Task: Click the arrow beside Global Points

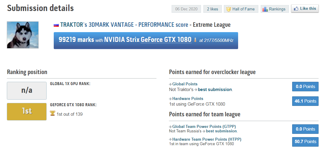Action: pyautogui.click(x=170, y=84)
